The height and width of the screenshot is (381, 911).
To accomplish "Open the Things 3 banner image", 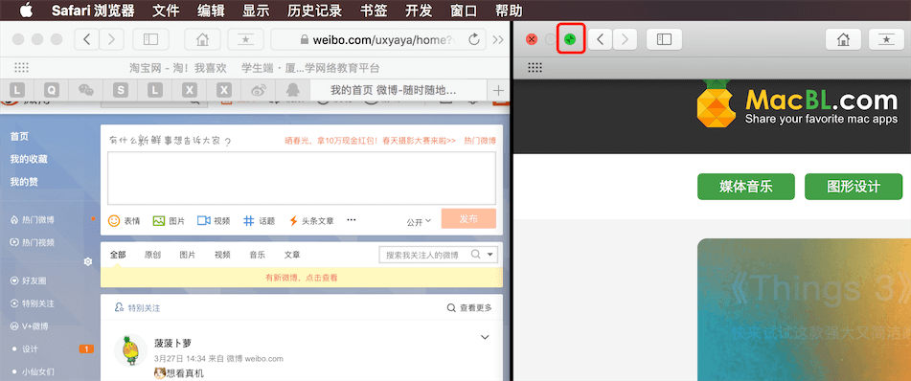I will (804, 309).
